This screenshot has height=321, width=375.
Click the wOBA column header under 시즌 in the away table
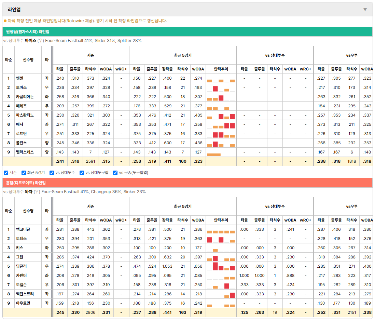[x=106, y=69]
